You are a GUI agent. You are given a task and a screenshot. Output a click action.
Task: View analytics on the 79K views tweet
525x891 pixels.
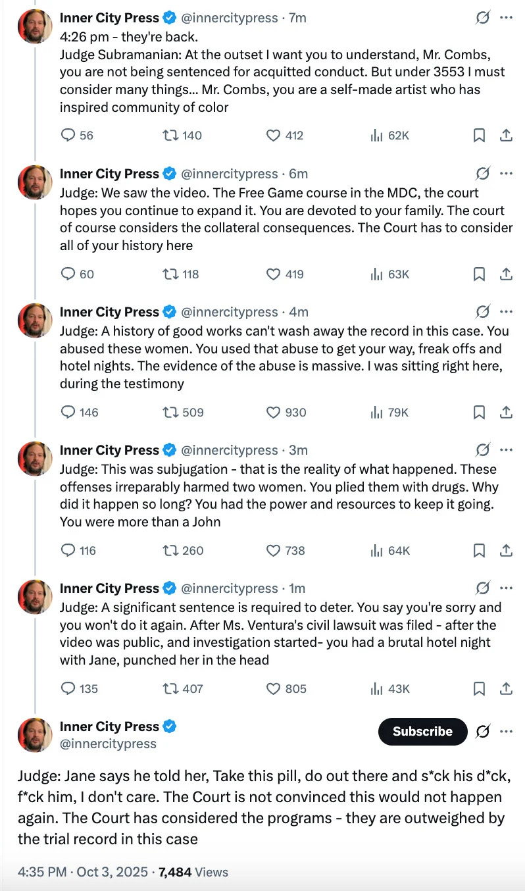coord(377,412)
